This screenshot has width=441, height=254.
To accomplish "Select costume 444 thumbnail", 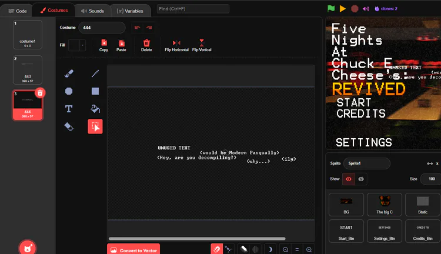I will point(28,105).
